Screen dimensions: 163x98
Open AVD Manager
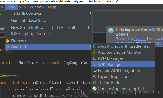pyautogui.click(x=123, y=58)
